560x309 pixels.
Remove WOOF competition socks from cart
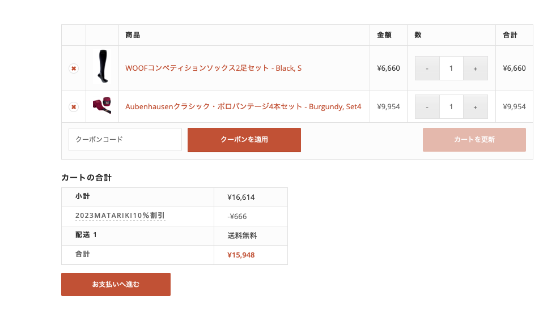click(74, 68)
